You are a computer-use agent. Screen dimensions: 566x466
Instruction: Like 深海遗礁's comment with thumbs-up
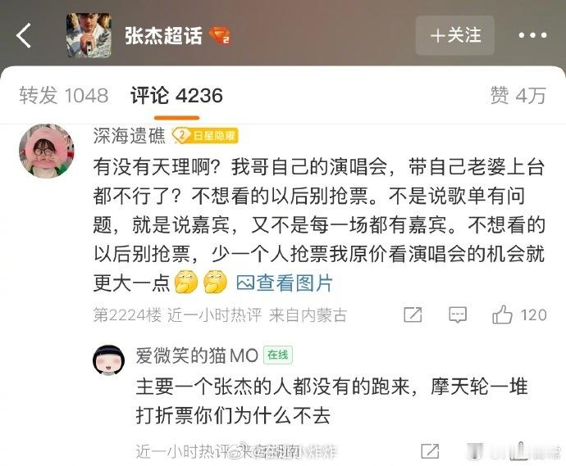coord(502,314)
